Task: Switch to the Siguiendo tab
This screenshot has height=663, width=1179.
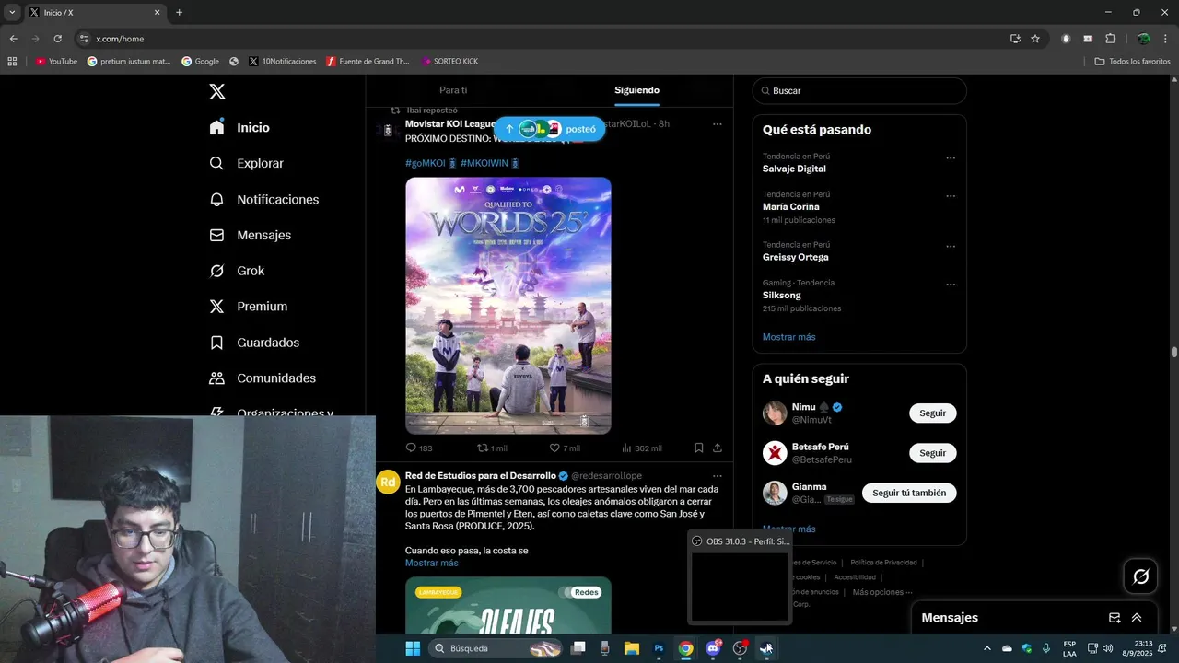Action: (636, 90)
